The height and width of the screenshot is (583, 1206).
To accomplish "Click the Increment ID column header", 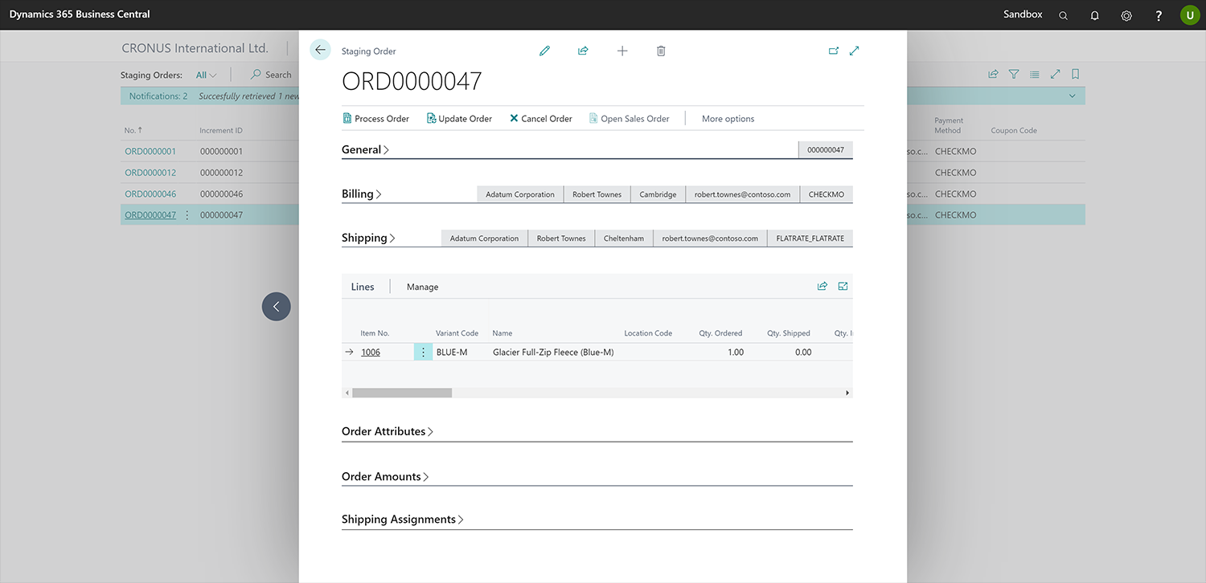I will (221, 130).
